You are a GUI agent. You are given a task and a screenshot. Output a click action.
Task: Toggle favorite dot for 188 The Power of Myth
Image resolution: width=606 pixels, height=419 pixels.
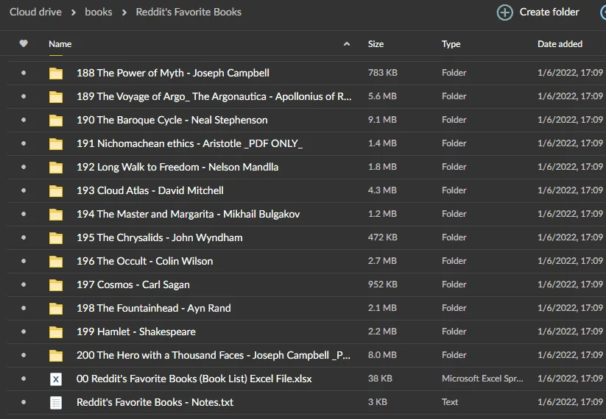(24, 73)
